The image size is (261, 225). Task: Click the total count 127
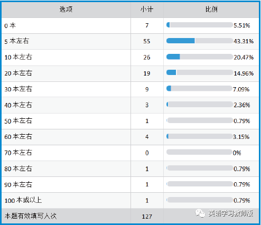(147, 217)
